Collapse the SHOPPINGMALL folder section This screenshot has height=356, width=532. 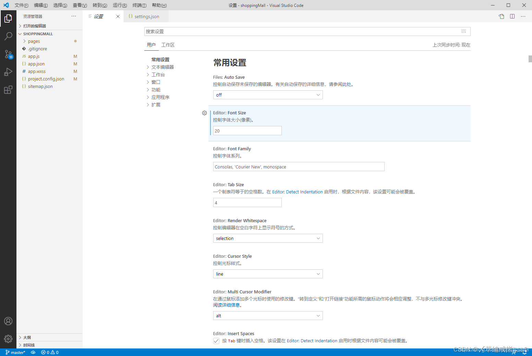49,34
